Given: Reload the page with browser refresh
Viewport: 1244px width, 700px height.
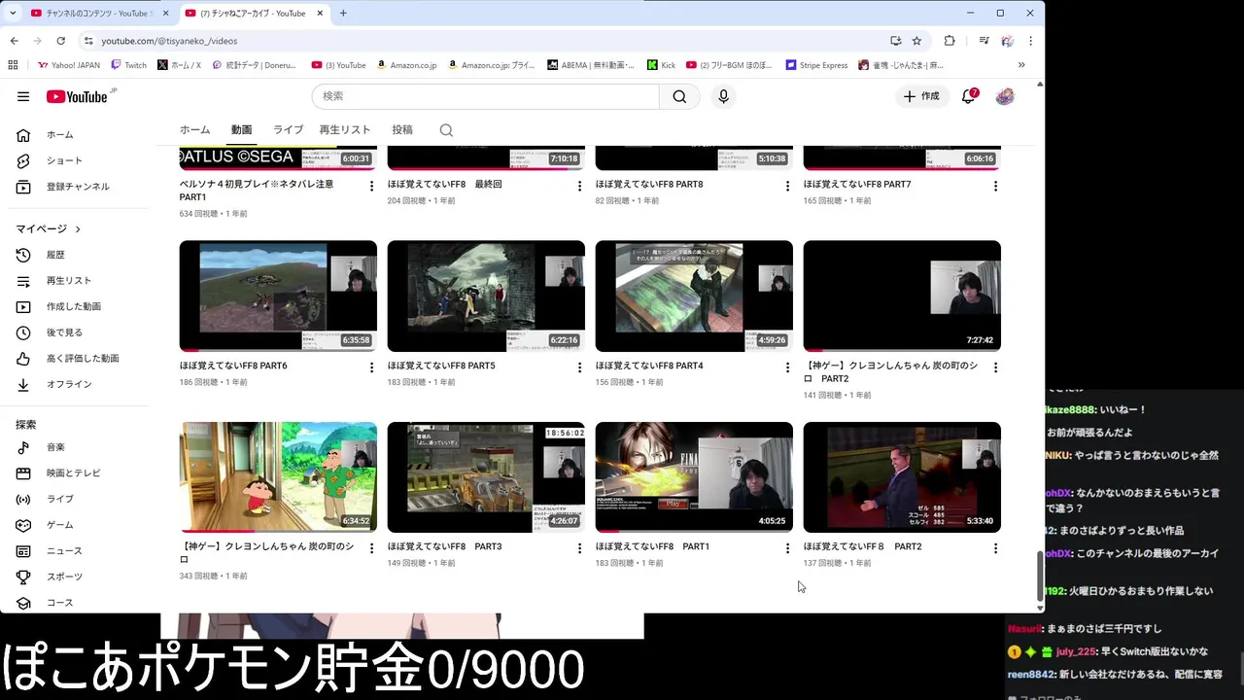Looking at the screenshot, I should tap(60, 41).
